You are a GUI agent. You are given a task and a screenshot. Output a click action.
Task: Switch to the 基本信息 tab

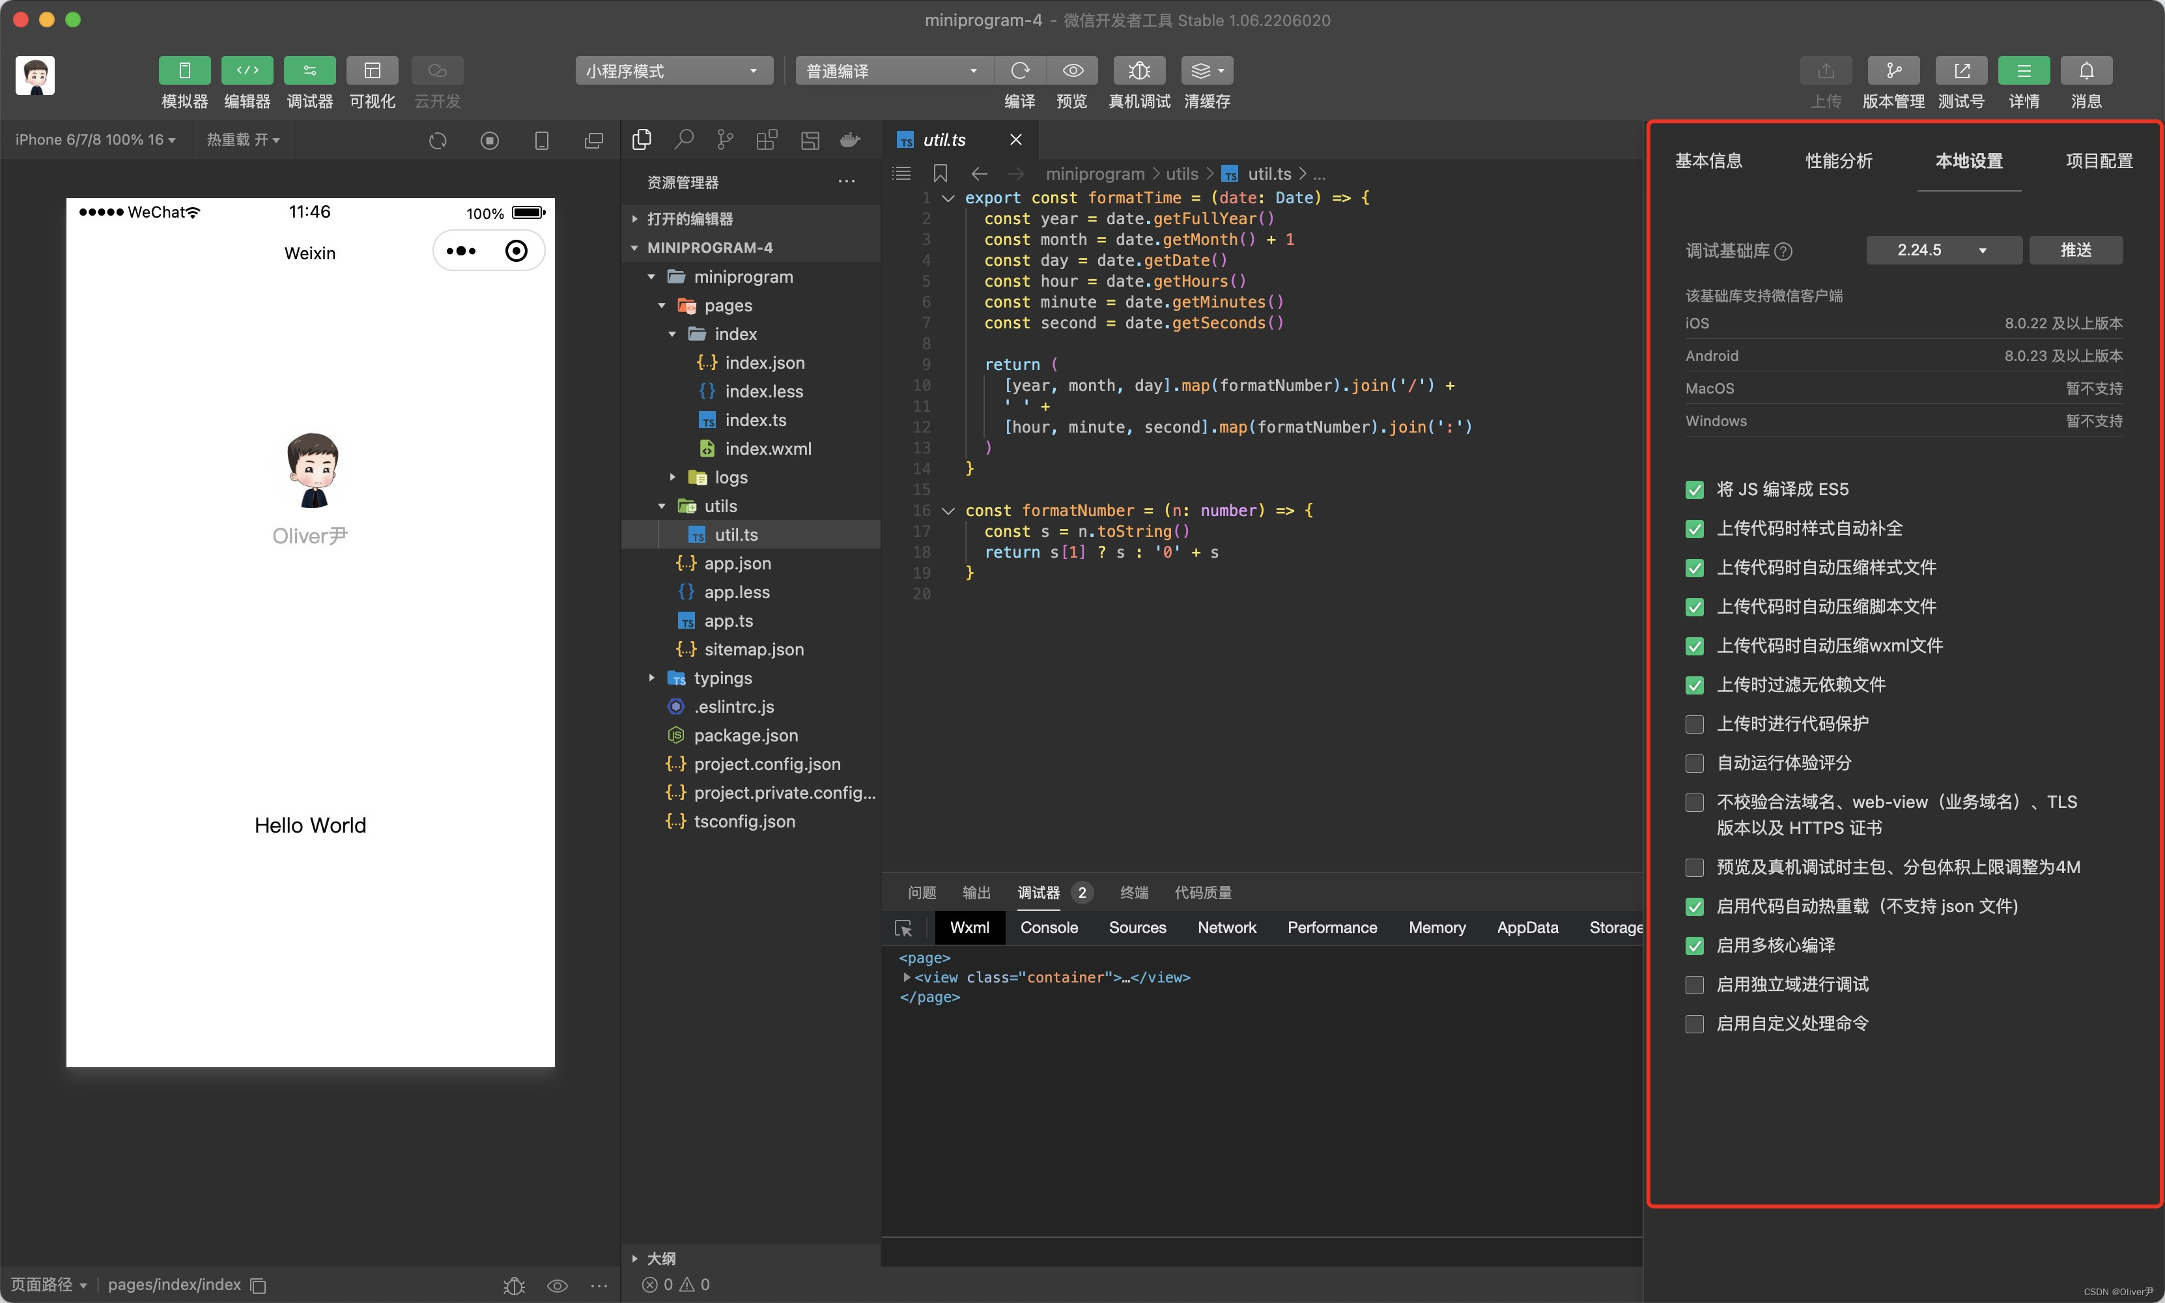[x=1708, y=161]
